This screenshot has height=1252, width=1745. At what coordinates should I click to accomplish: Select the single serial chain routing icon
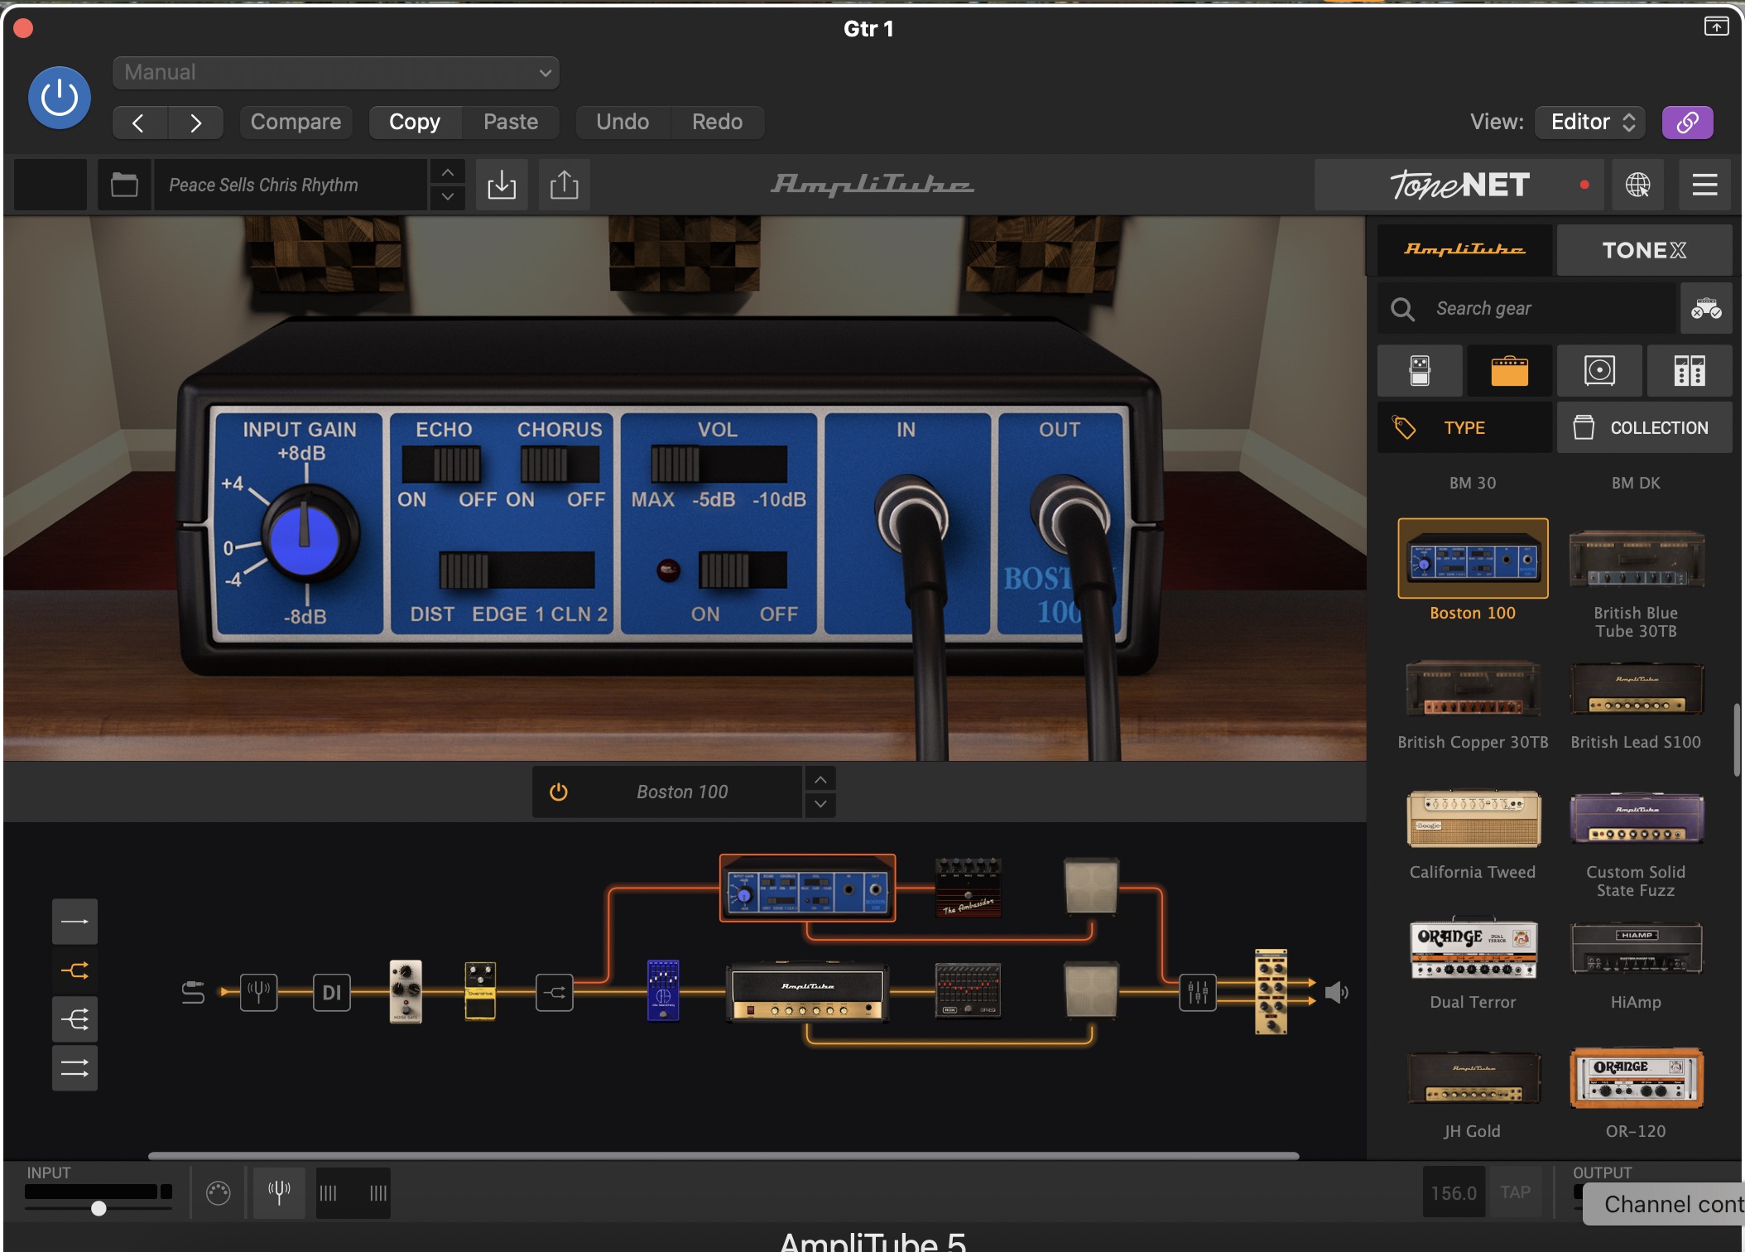(x=75, y=921)
